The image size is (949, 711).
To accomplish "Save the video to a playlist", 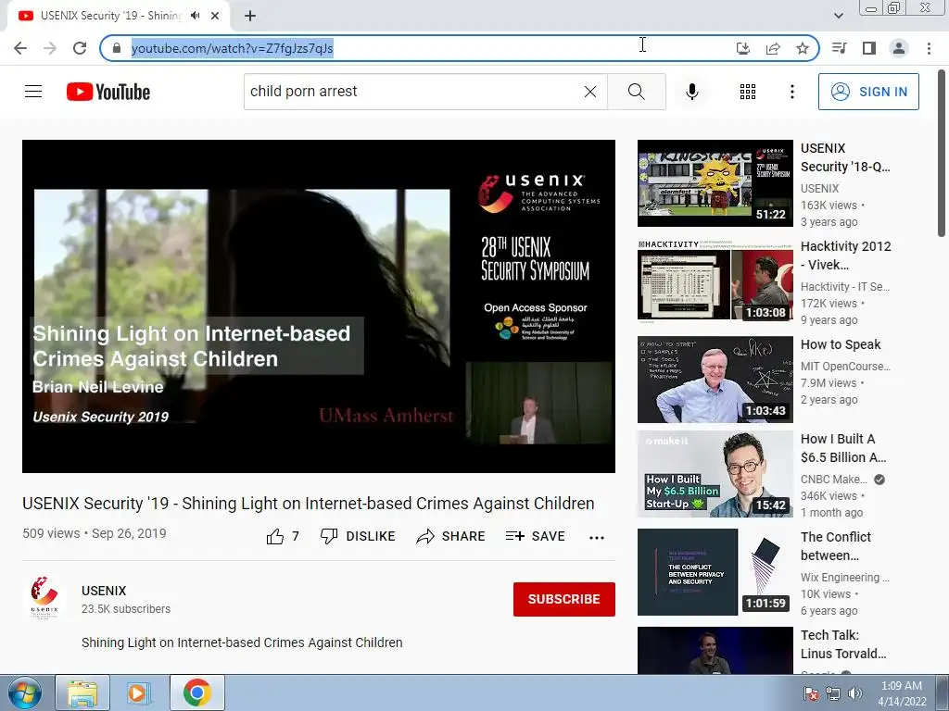I will (x=535, y=536).
